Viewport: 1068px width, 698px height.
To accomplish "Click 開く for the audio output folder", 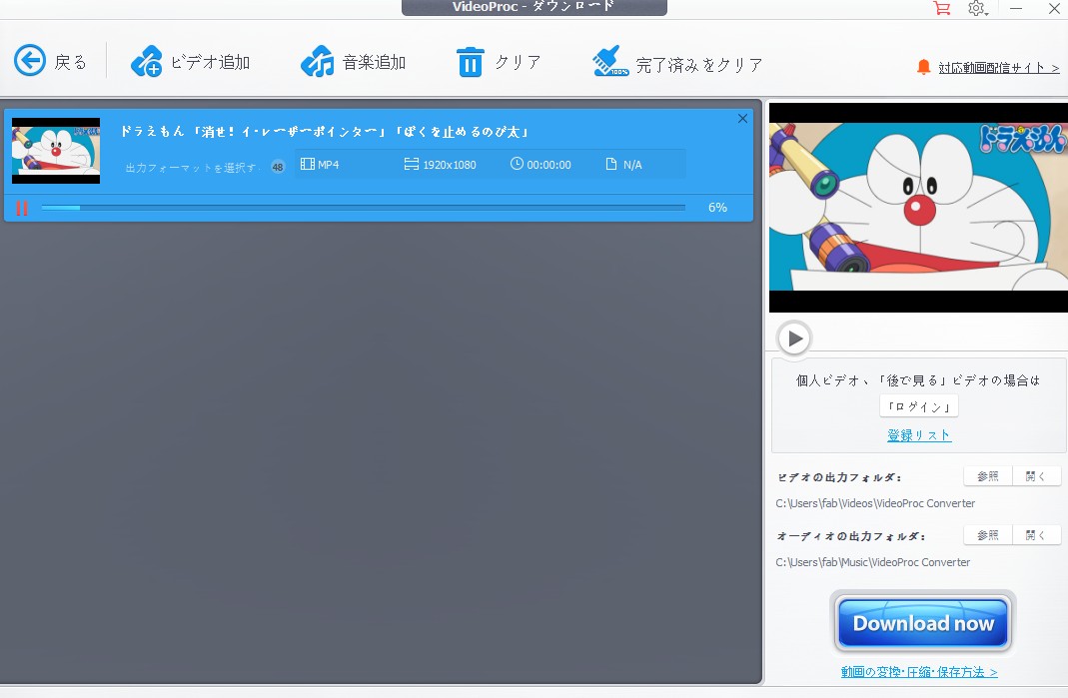I will 1036,535.
